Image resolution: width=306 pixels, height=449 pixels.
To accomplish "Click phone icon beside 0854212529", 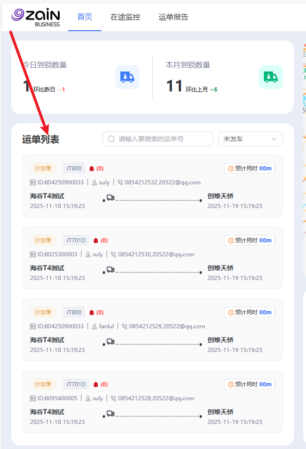I will pos(125,326).
